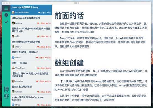Viewport: 153px width, 108px height.
Task: Open comments icon on ITPSC's post
Action: 42,105
